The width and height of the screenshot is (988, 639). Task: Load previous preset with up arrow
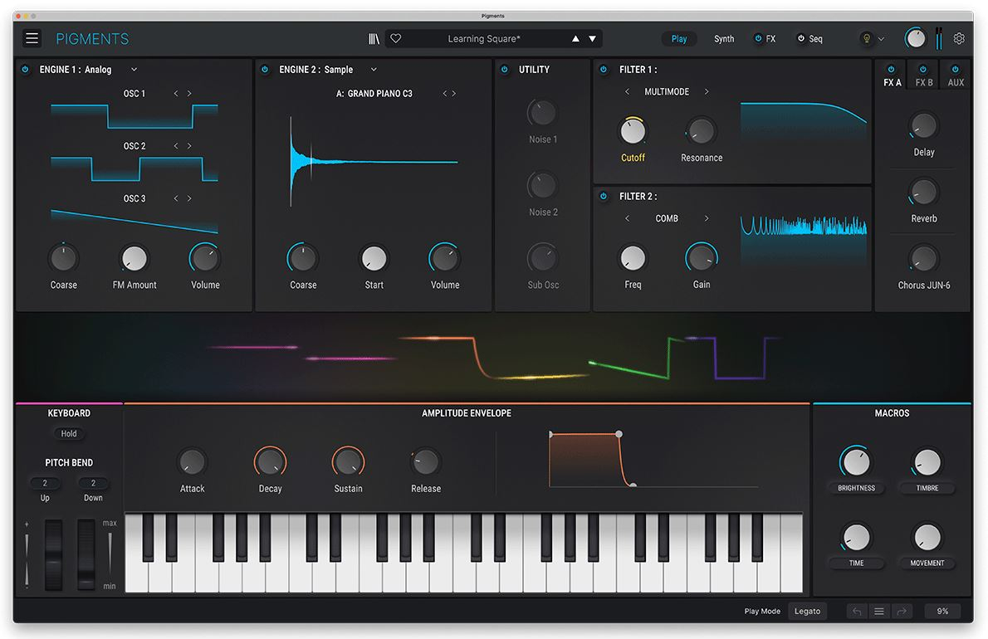(x=575, y=38)
